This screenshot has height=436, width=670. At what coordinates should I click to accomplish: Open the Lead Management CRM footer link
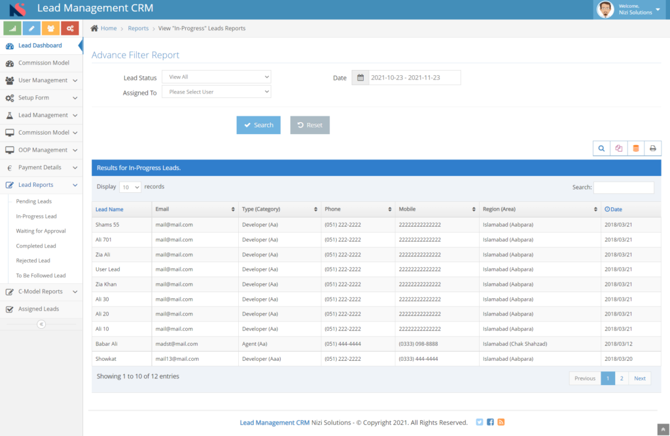pos(274,422)
